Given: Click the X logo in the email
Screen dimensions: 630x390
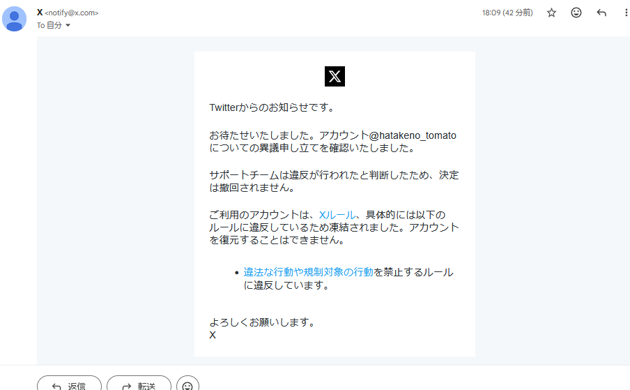Looking at the screenshot, I should click(335, 76).
